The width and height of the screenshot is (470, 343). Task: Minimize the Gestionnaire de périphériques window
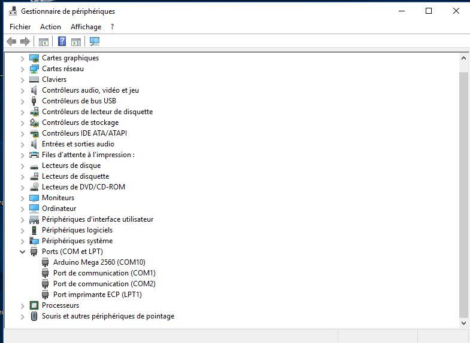(402, 11)
